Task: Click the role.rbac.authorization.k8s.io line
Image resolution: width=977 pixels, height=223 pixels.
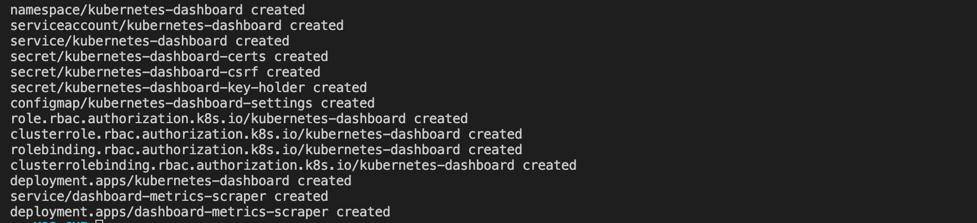Action: tap(239, 119)
